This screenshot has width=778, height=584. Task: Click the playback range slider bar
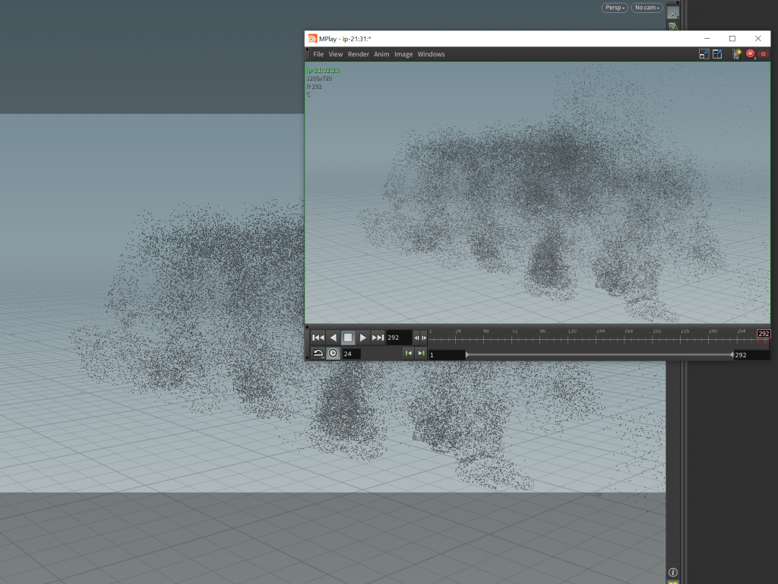[x=599, y=354]
